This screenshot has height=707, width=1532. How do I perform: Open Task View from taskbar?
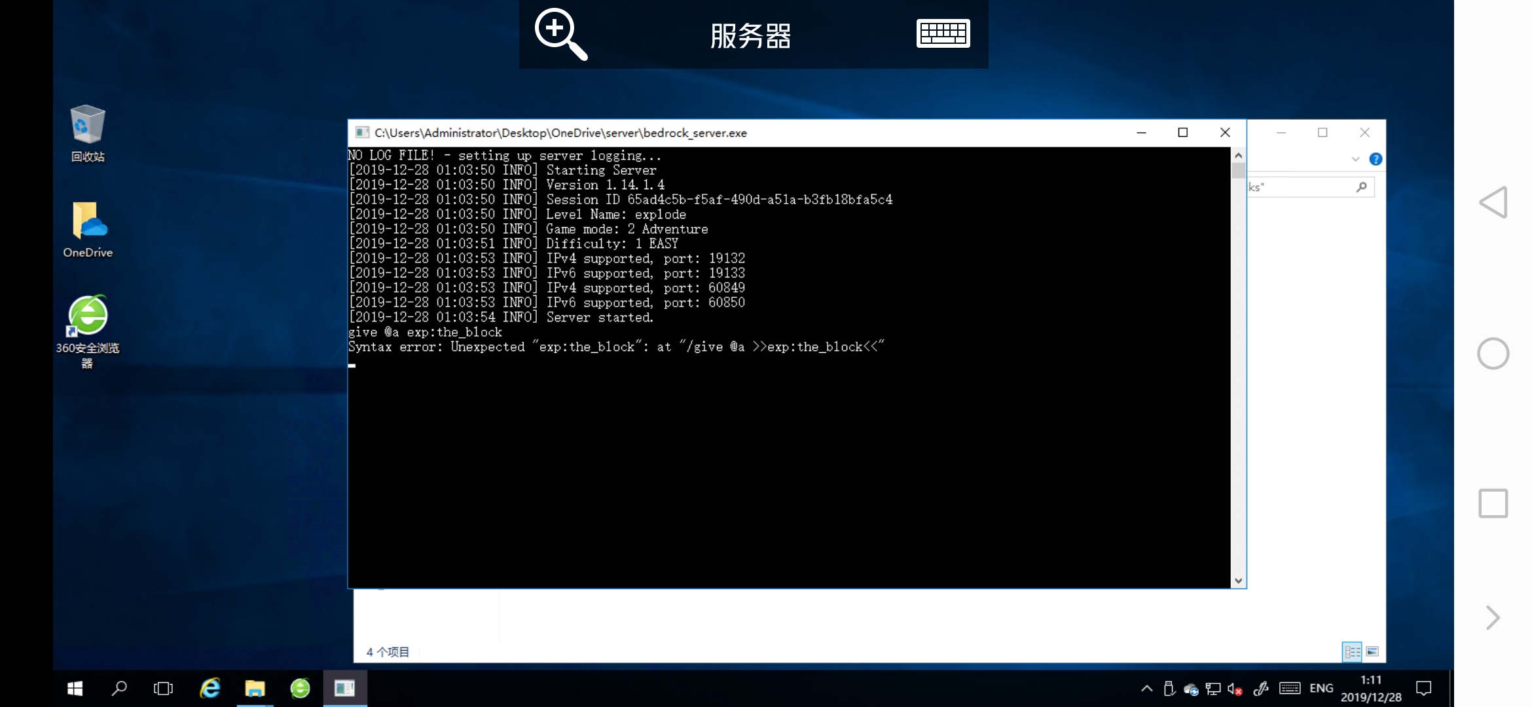(163, 689)
